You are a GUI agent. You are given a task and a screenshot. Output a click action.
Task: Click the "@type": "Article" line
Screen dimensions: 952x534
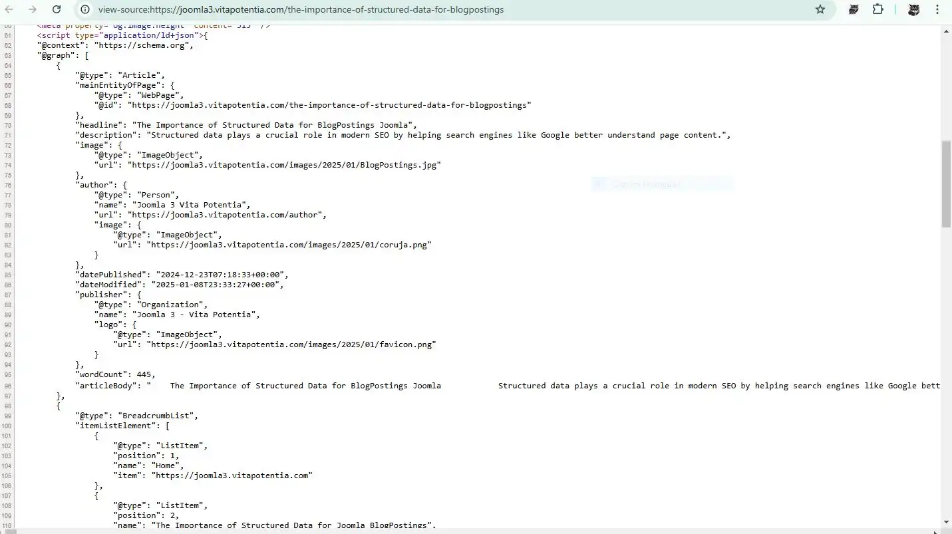pyautogui.click(x=120, y=75)
